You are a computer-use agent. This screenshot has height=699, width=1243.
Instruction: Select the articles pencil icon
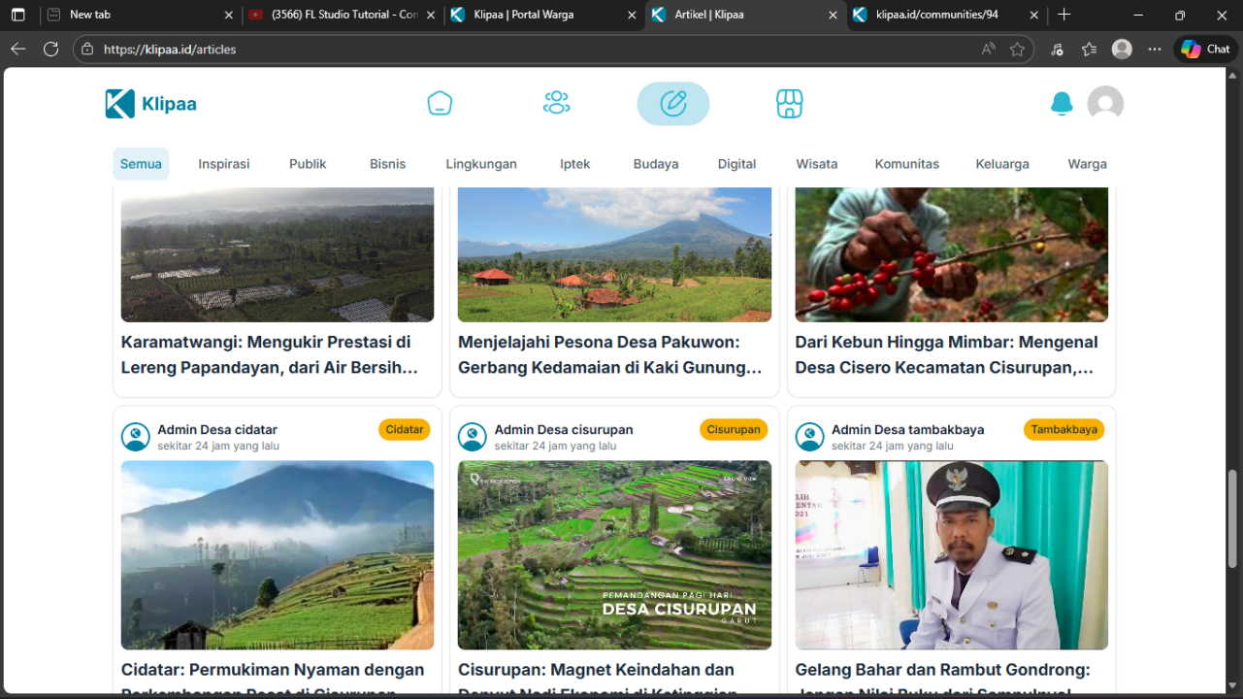(672, 104)
